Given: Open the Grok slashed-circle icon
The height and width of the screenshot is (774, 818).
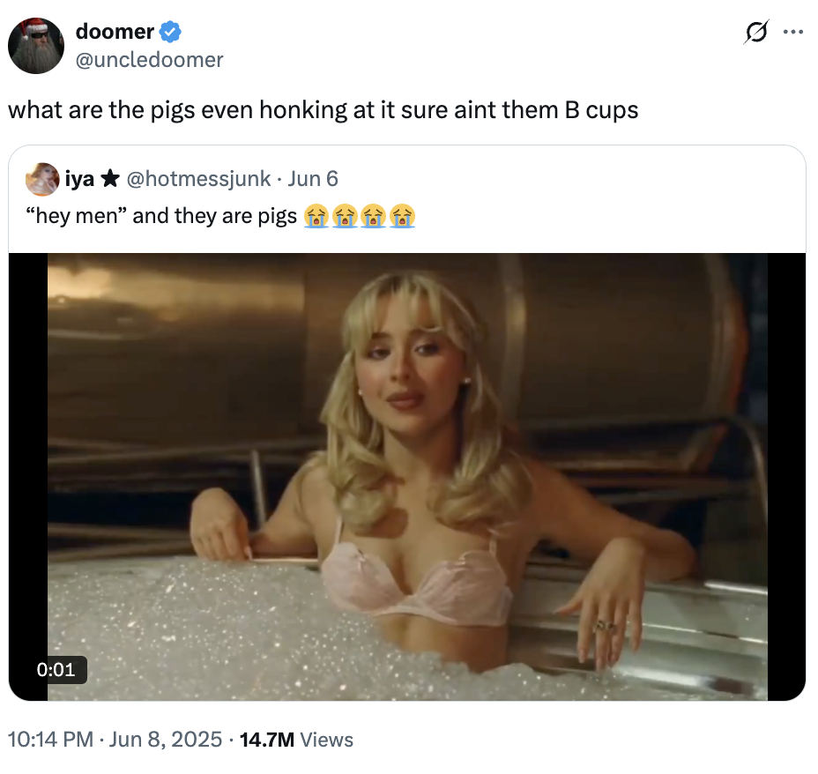Looking at the screenshot, I should (755, 33).
